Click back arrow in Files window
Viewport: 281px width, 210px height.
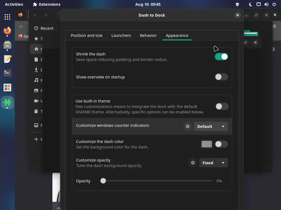(35, 15)
